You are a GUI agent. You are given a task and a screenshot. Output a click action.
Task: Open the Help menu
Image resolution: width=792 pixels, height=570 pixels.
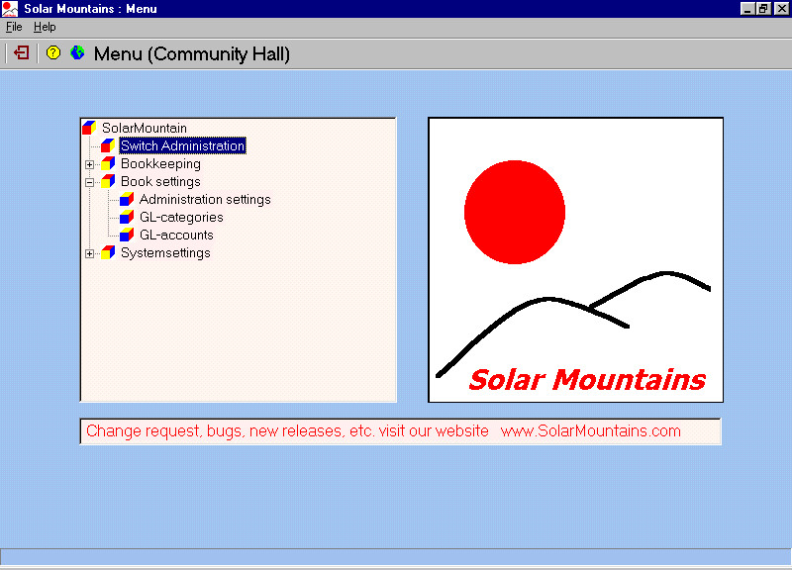pyautogui.click(x=45, y=27)
